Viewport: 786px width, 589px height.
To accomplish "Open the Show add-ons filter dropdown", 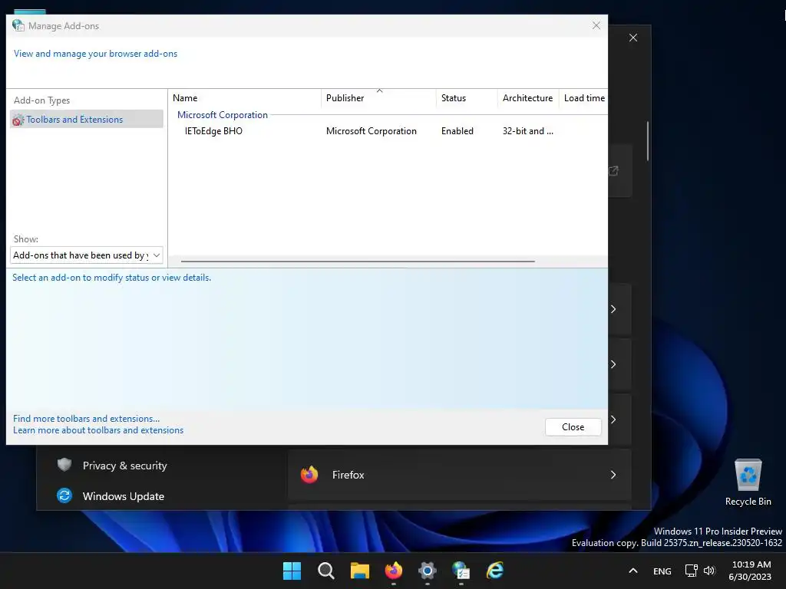I will 87,255.
